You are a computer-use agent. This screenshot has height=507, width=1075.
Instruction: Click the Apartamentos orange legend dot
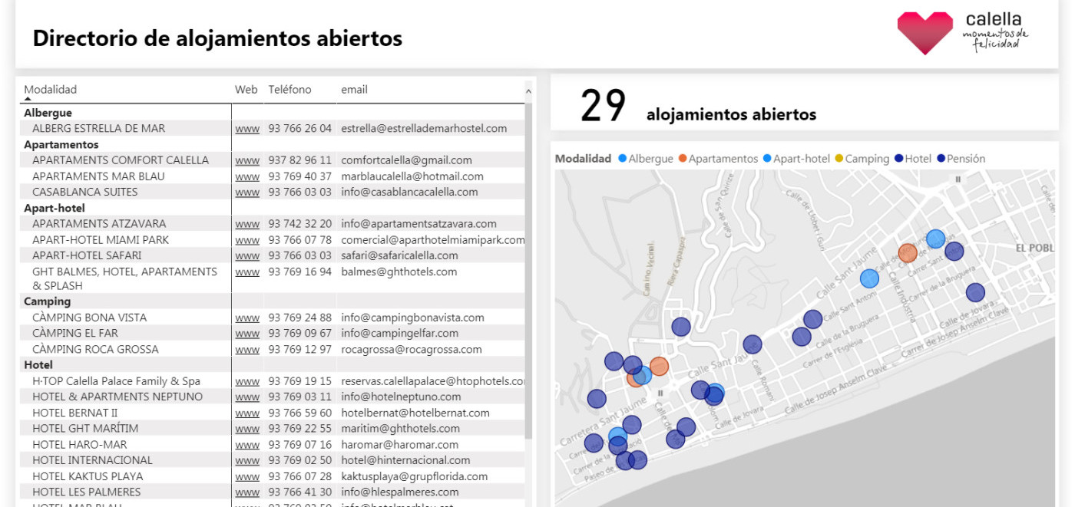[x=682, y=159]
